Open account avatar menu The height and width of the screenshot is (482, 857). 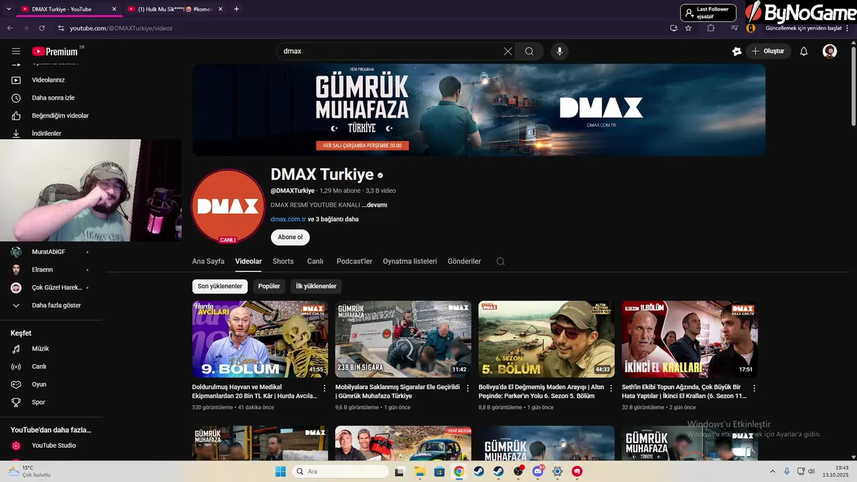pyautogui.click(x=830, y=51)
